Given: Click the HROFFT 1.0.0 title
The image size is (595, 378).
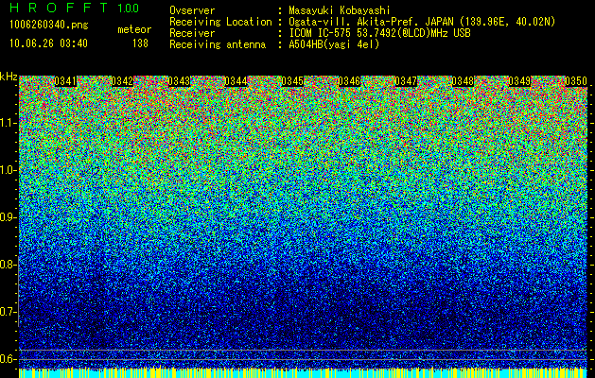Looking at the screenshot, I should [75, 8].
